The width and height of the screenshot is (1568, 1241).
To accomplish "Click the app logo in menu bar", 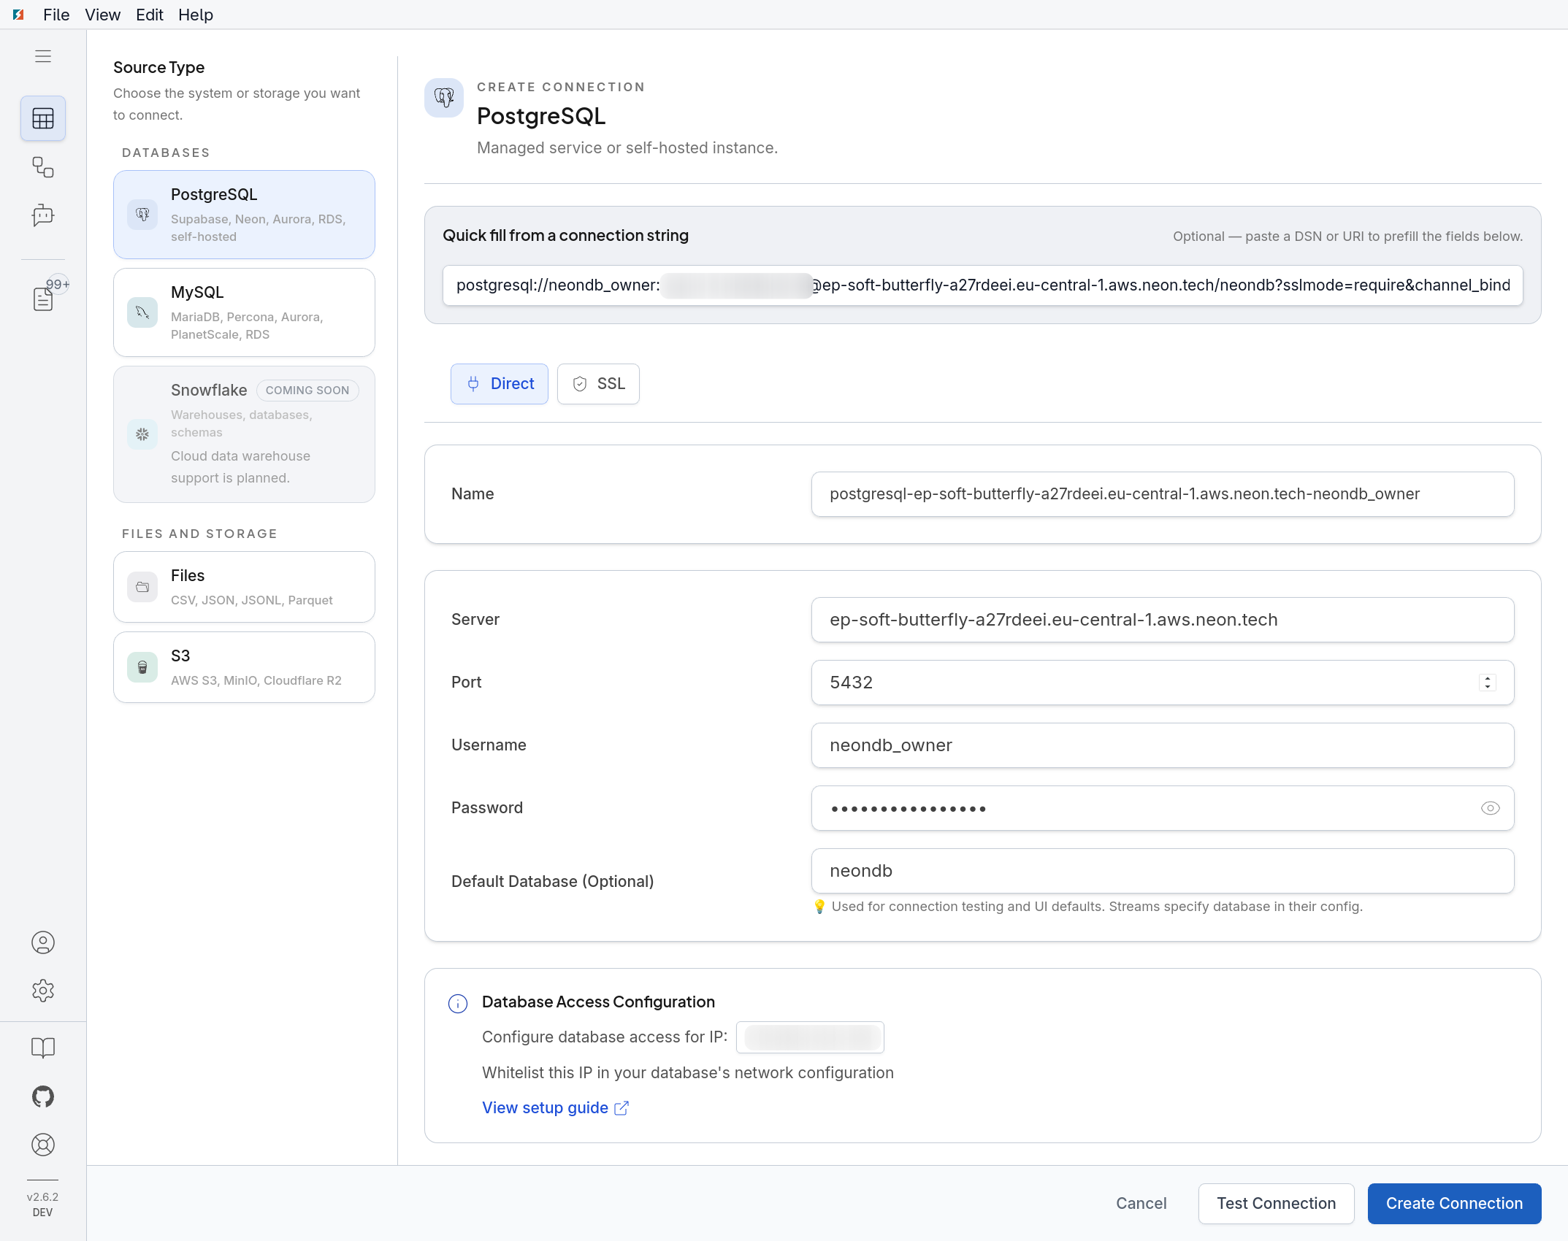I will (x=18, y=15).
